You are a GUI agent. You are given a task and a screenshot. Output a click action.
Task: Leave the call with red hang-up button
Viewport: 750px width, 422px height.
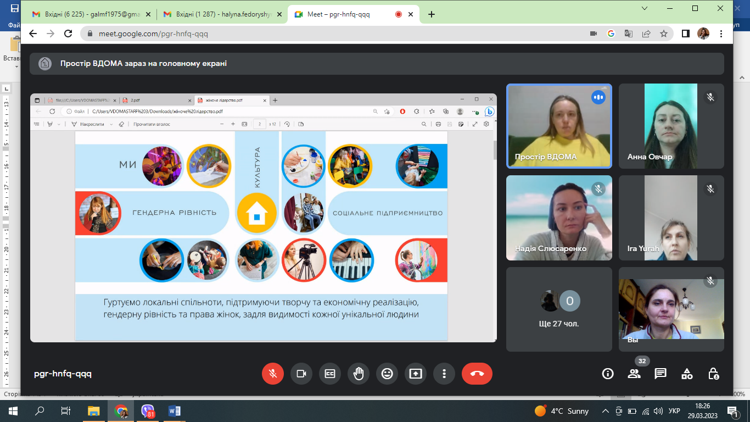tap(477, 374)
